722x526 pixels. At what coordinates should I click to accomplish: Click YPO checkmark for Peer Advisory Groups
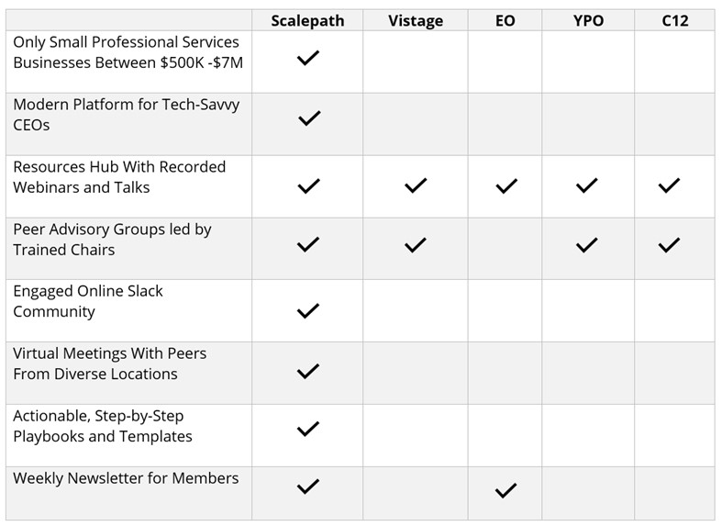(x=587, y=245)
